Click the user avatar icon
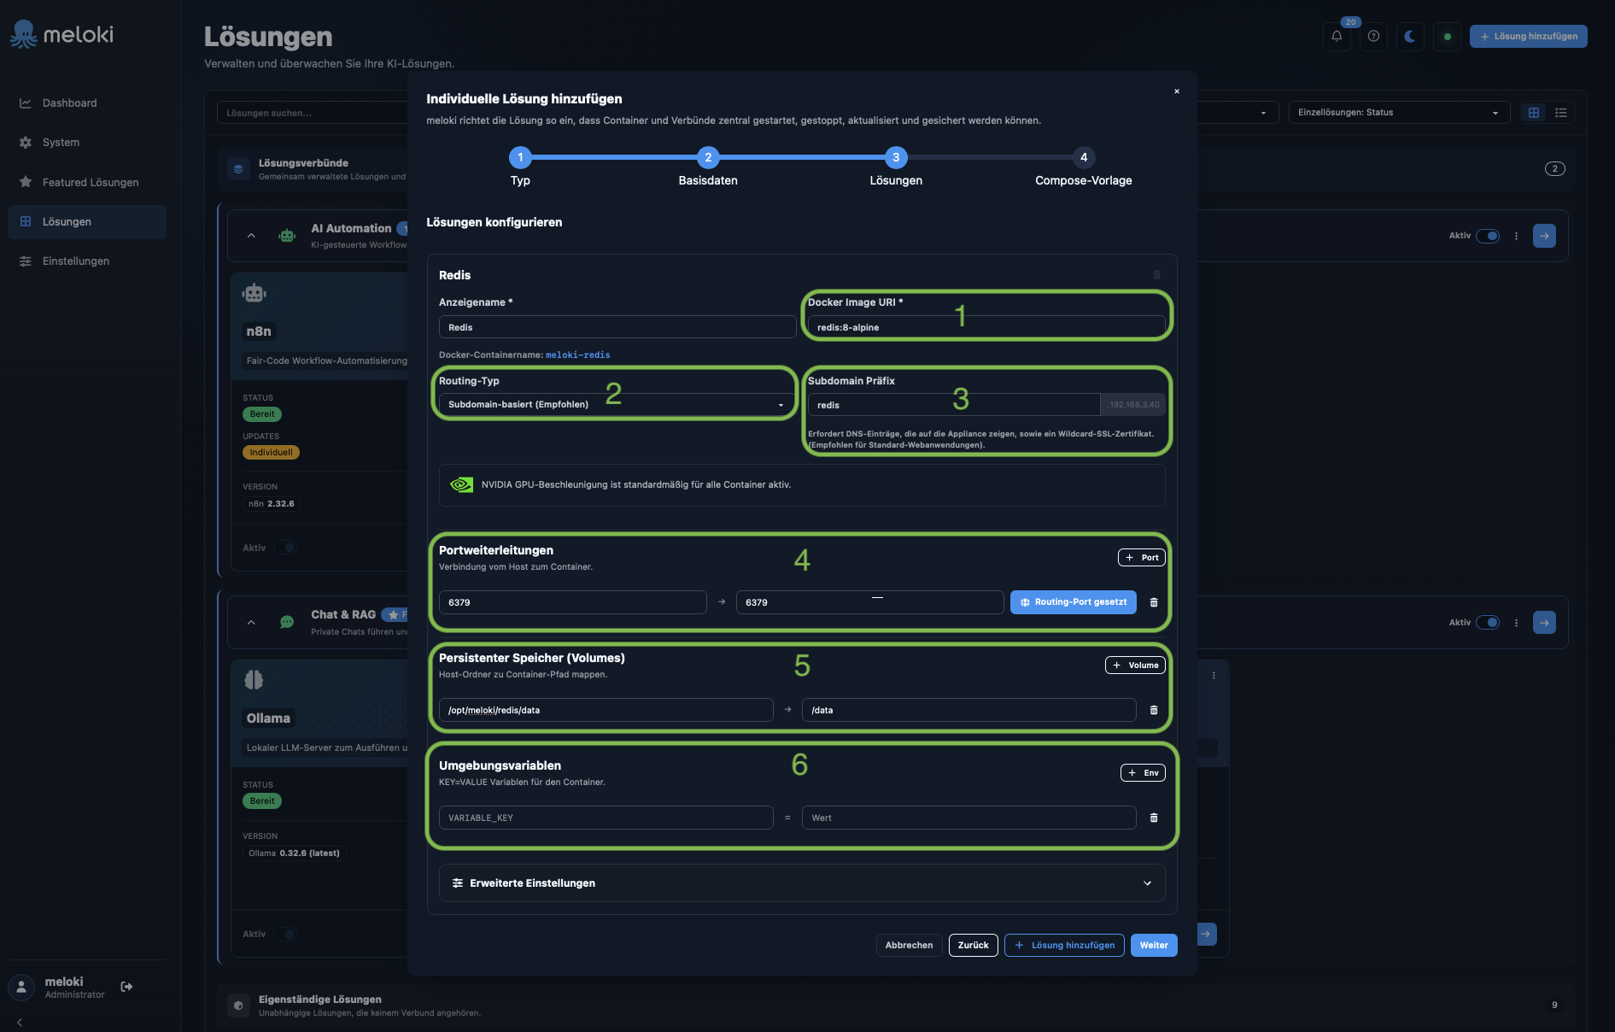 21,988
